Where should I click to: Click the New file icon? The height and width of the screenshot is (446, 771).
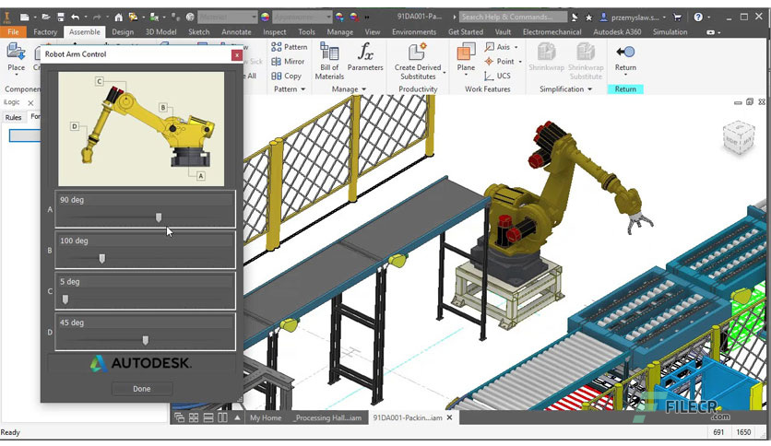[24, 18]
